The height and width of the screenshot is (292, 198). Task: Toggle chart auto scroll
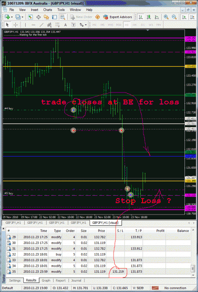tap(184, 17)
